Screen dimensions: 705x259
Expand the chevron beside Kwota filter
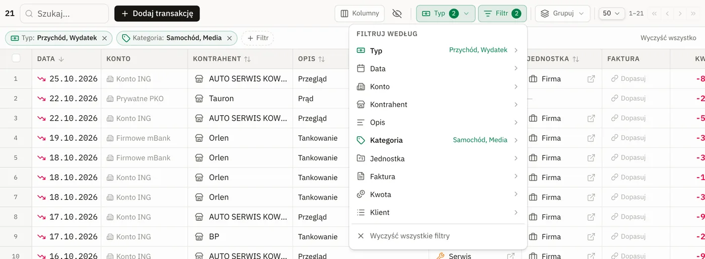pos(516,194)
